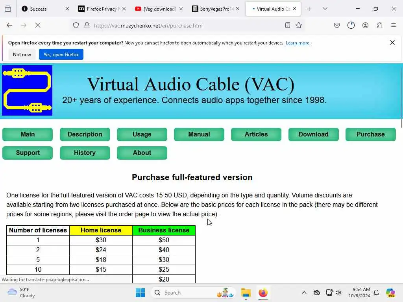The image size is (403, 302).
Task: Open the History page
Action: 85,153
